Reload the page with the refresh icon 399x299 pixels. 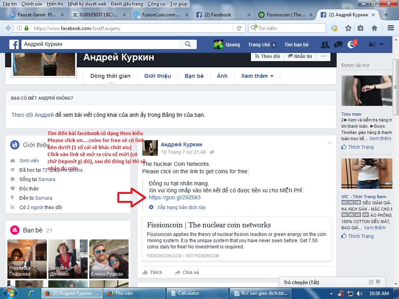point(239,28)
